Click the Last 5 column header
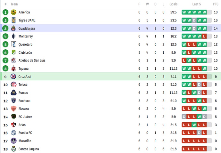Screen dimensions: 221x153 pos(197,4)
